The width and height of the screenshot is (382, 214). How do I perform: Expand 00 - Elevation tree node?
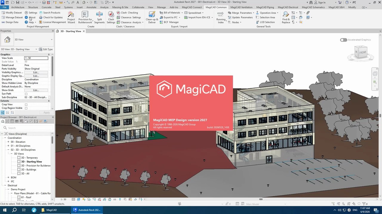click(8, 142)
